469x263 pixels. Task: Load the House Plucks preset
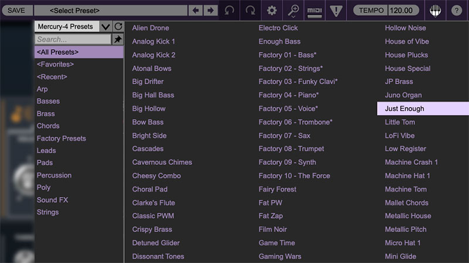[406, 55]
